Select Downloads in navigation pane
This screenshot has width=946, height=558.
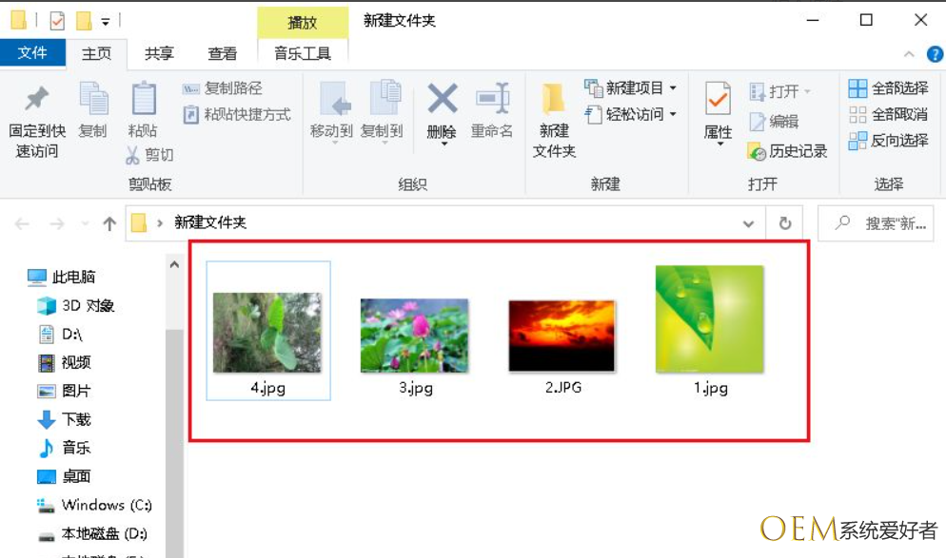tap(76, 419)
